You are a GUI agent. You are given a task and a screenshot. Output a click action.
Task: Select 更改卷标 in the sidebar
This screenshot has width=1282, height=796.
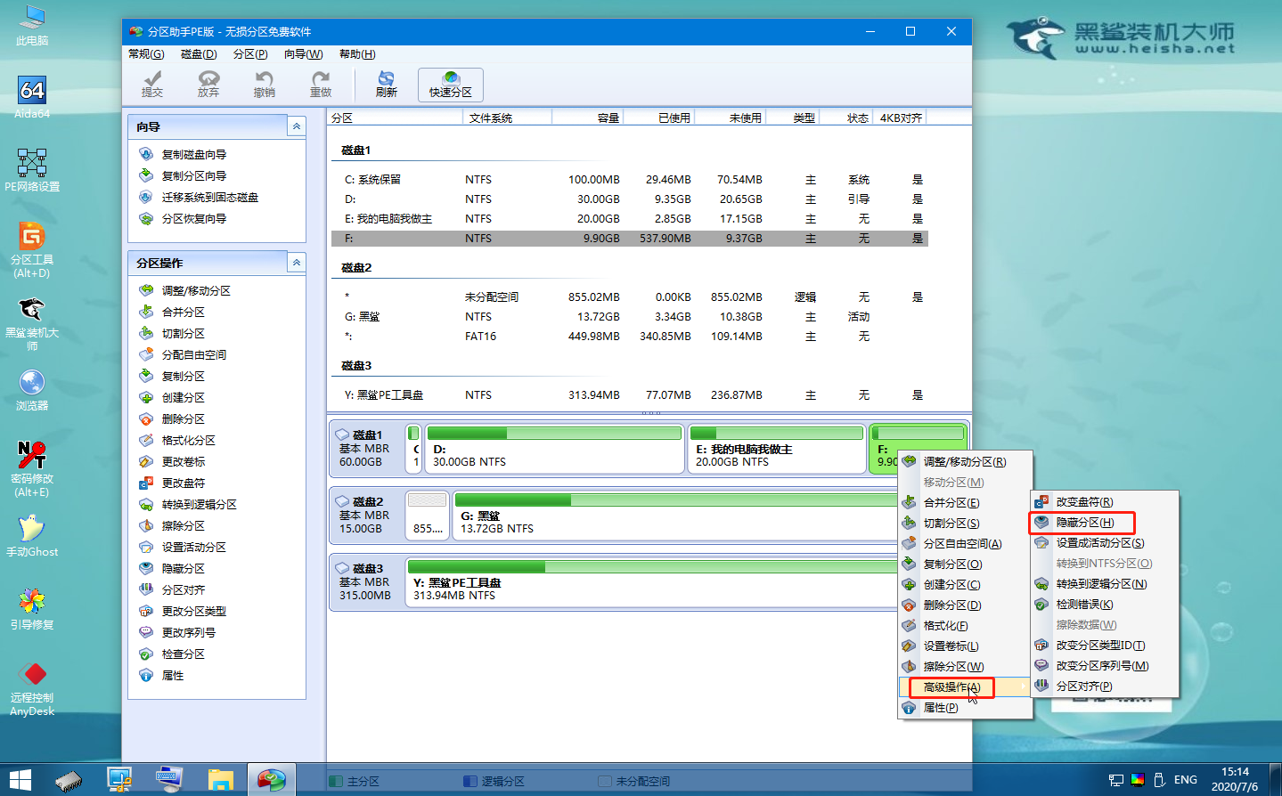(x=183, y=461)
